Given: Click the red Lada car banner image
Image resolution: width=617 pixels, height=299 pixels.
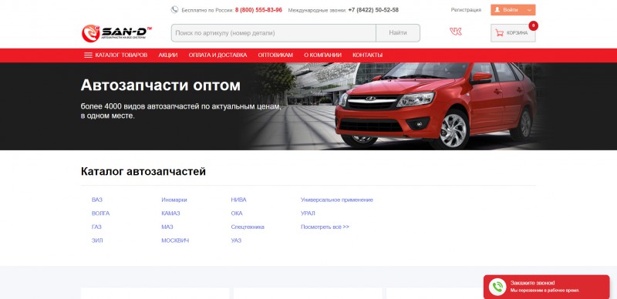Looking at the screenshot, I should click(437, 106).
